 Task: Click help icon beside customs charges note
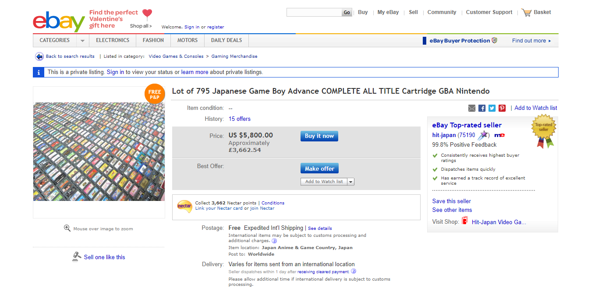pyautogui.click(x=274, y=241)
